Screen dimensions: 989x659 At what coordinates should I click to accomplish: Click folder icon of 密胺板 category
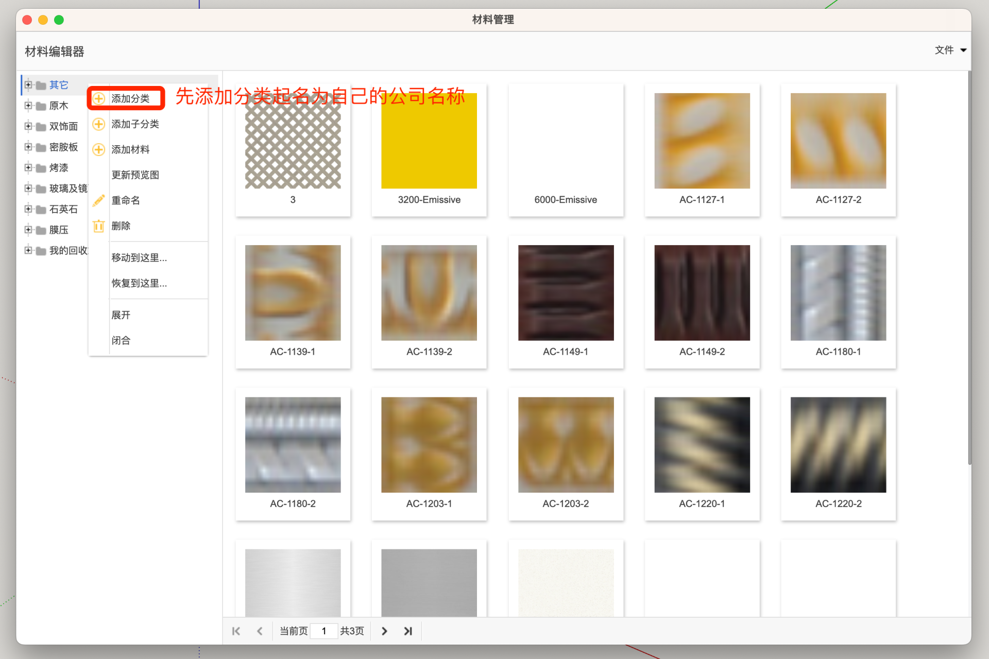[x=41, y=147]
